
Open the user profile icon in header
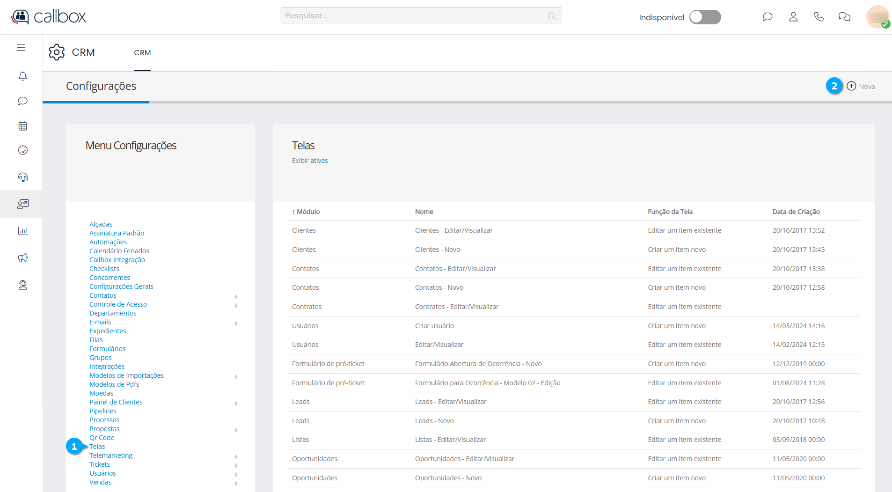[x=793, y=17]
